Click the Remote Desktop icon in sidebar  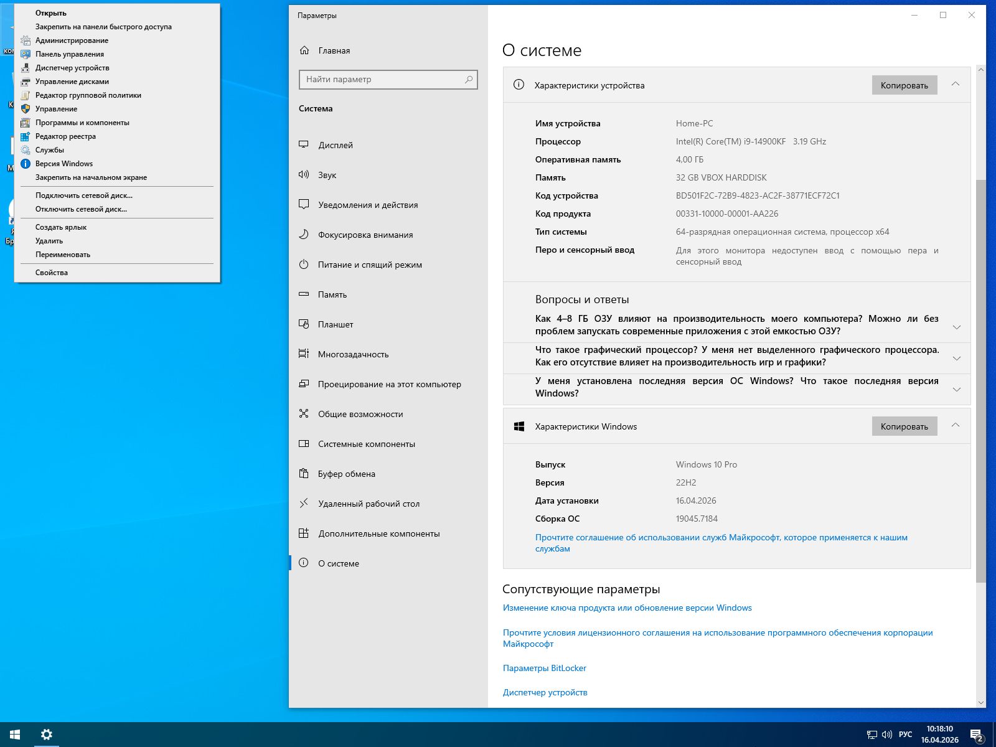pos(304,504)
